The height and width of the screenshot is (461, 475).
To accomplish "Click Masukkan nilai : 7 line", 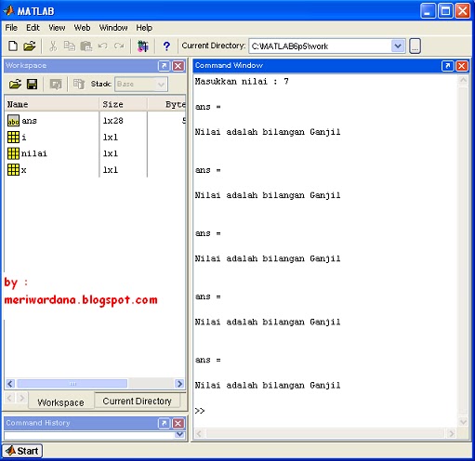I will pos(242,82).
